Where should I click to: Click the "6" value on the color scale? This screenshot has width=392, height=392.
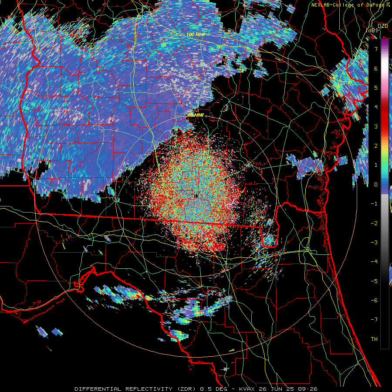point(376,68)
